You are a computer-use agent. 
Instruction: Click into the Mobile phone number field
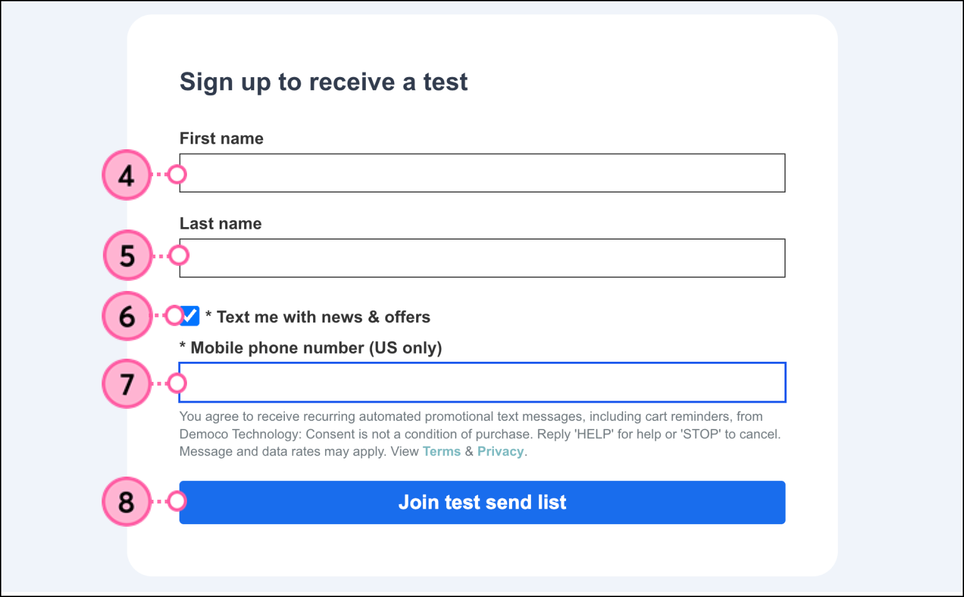pyautogui.click(x=482, y=383)
